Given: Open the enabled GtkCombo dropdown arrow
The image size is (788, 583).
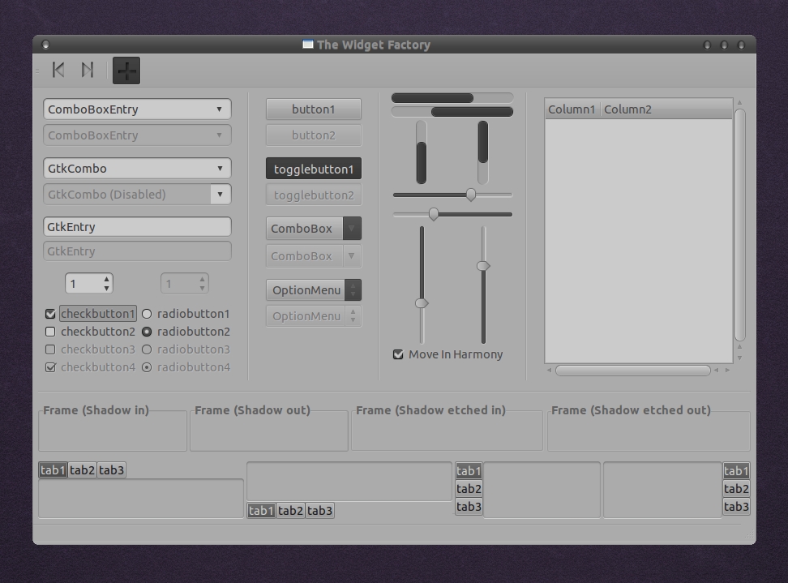Looking at the screenshot, I should click(x=220, y=169).
